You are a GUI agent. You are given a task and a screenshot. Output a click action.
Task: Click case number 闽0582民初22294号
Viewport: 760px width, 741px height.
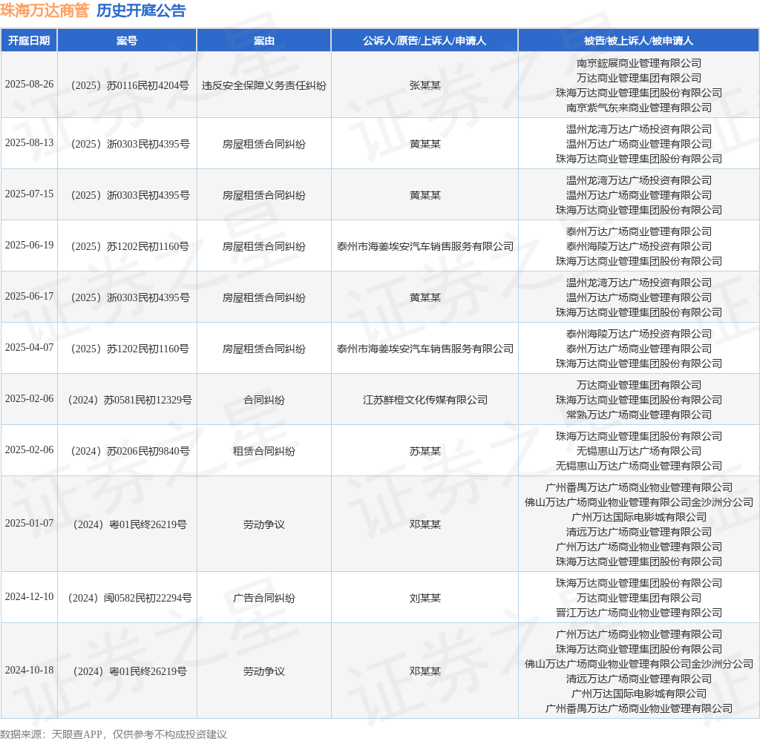[x=130, y=598]
